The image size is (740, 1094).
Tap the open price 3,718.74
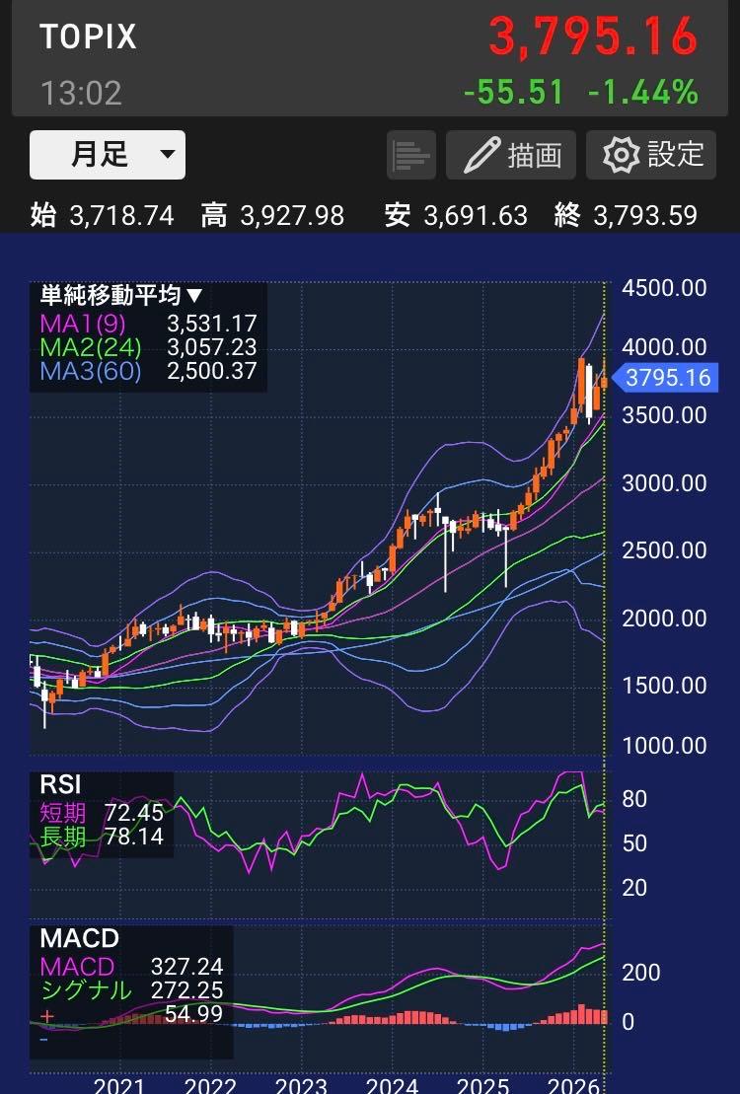point(121,216)
